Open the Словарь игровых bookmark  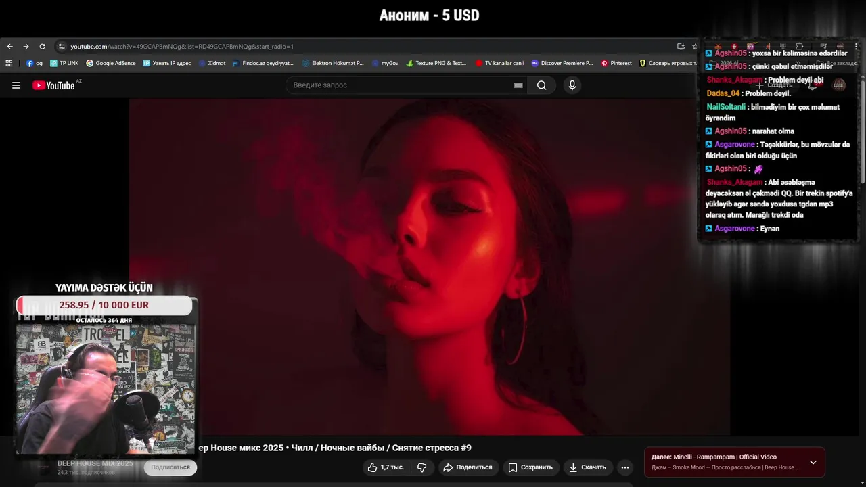click(x=668, y=63)
